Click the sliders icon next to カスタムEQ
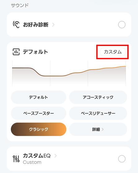Image resolution: width=138 pixels, height=173 pixels. [16, 159]
